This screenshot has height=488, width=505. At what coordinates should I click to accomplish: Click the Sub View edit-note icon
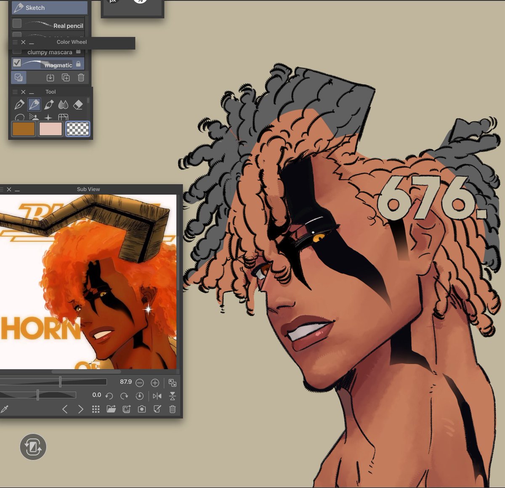point(157,409)
